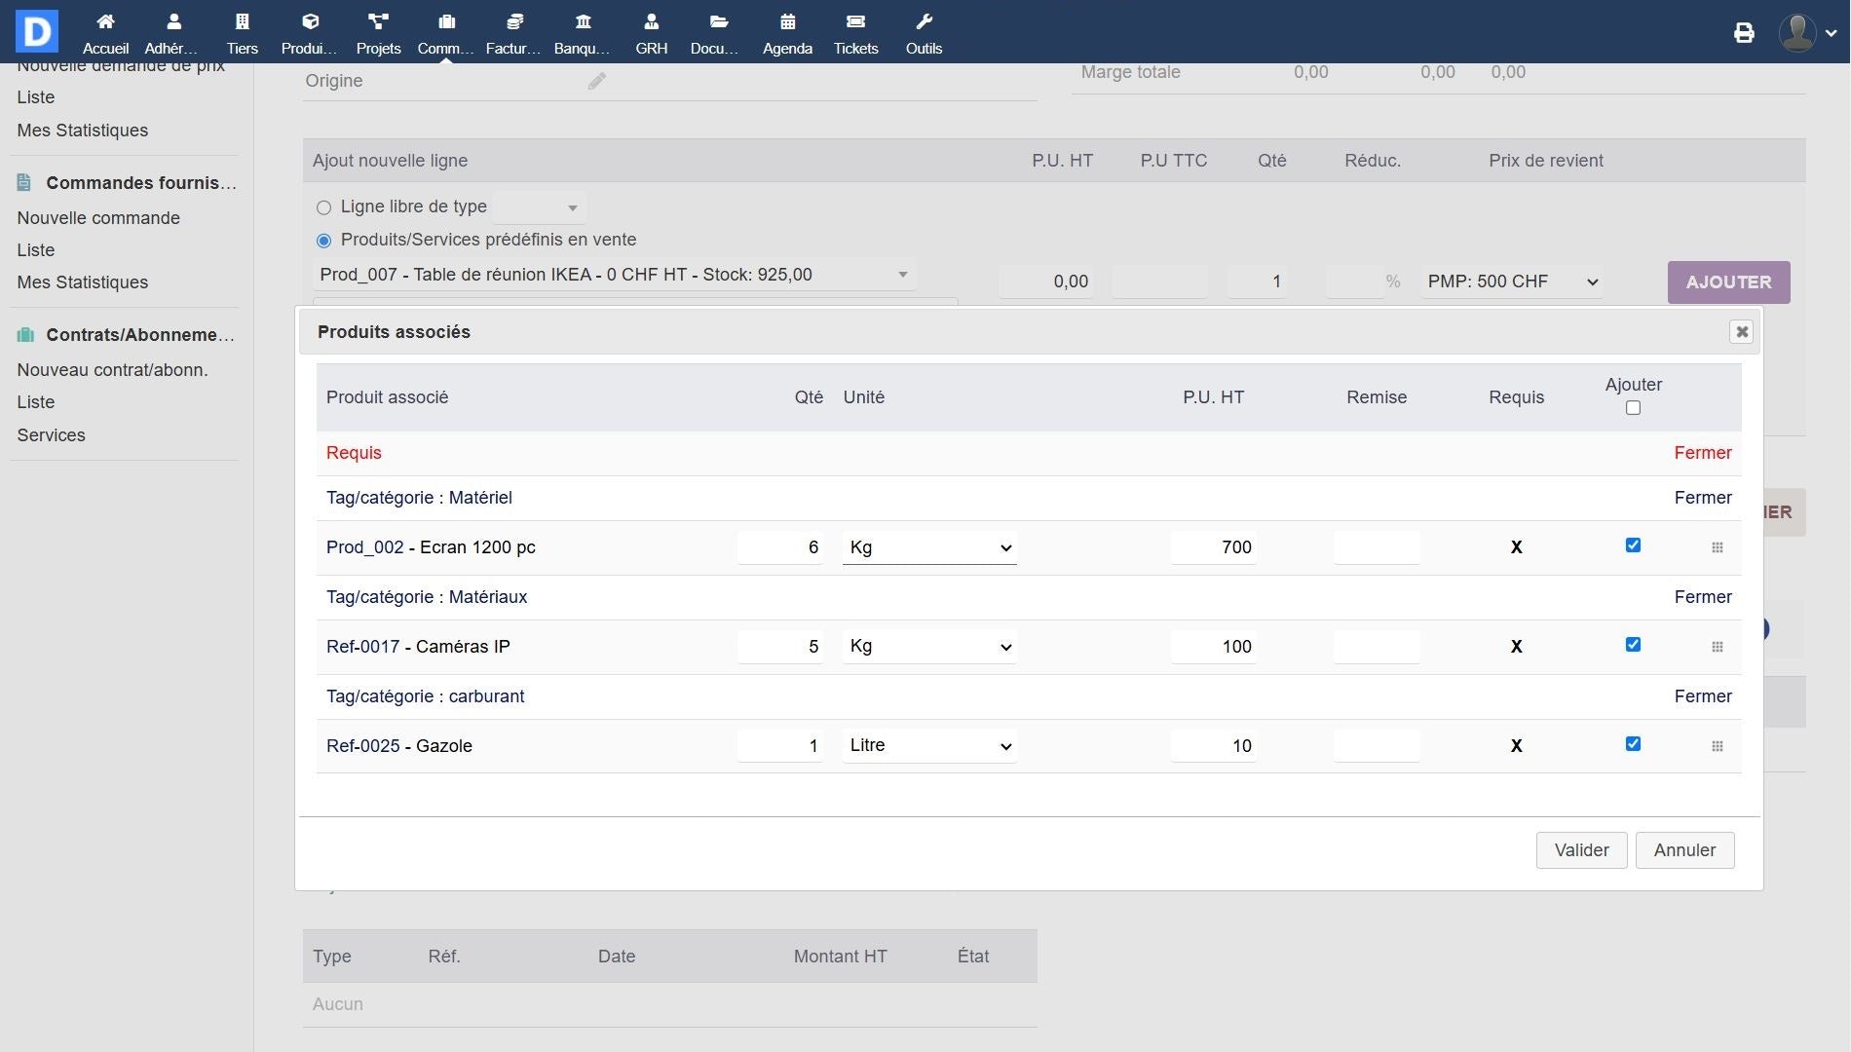Screen dimensions: 1851x1052
Task: Expand the PMP: 500 CHF dropdown
Action: pos(1511,282)
